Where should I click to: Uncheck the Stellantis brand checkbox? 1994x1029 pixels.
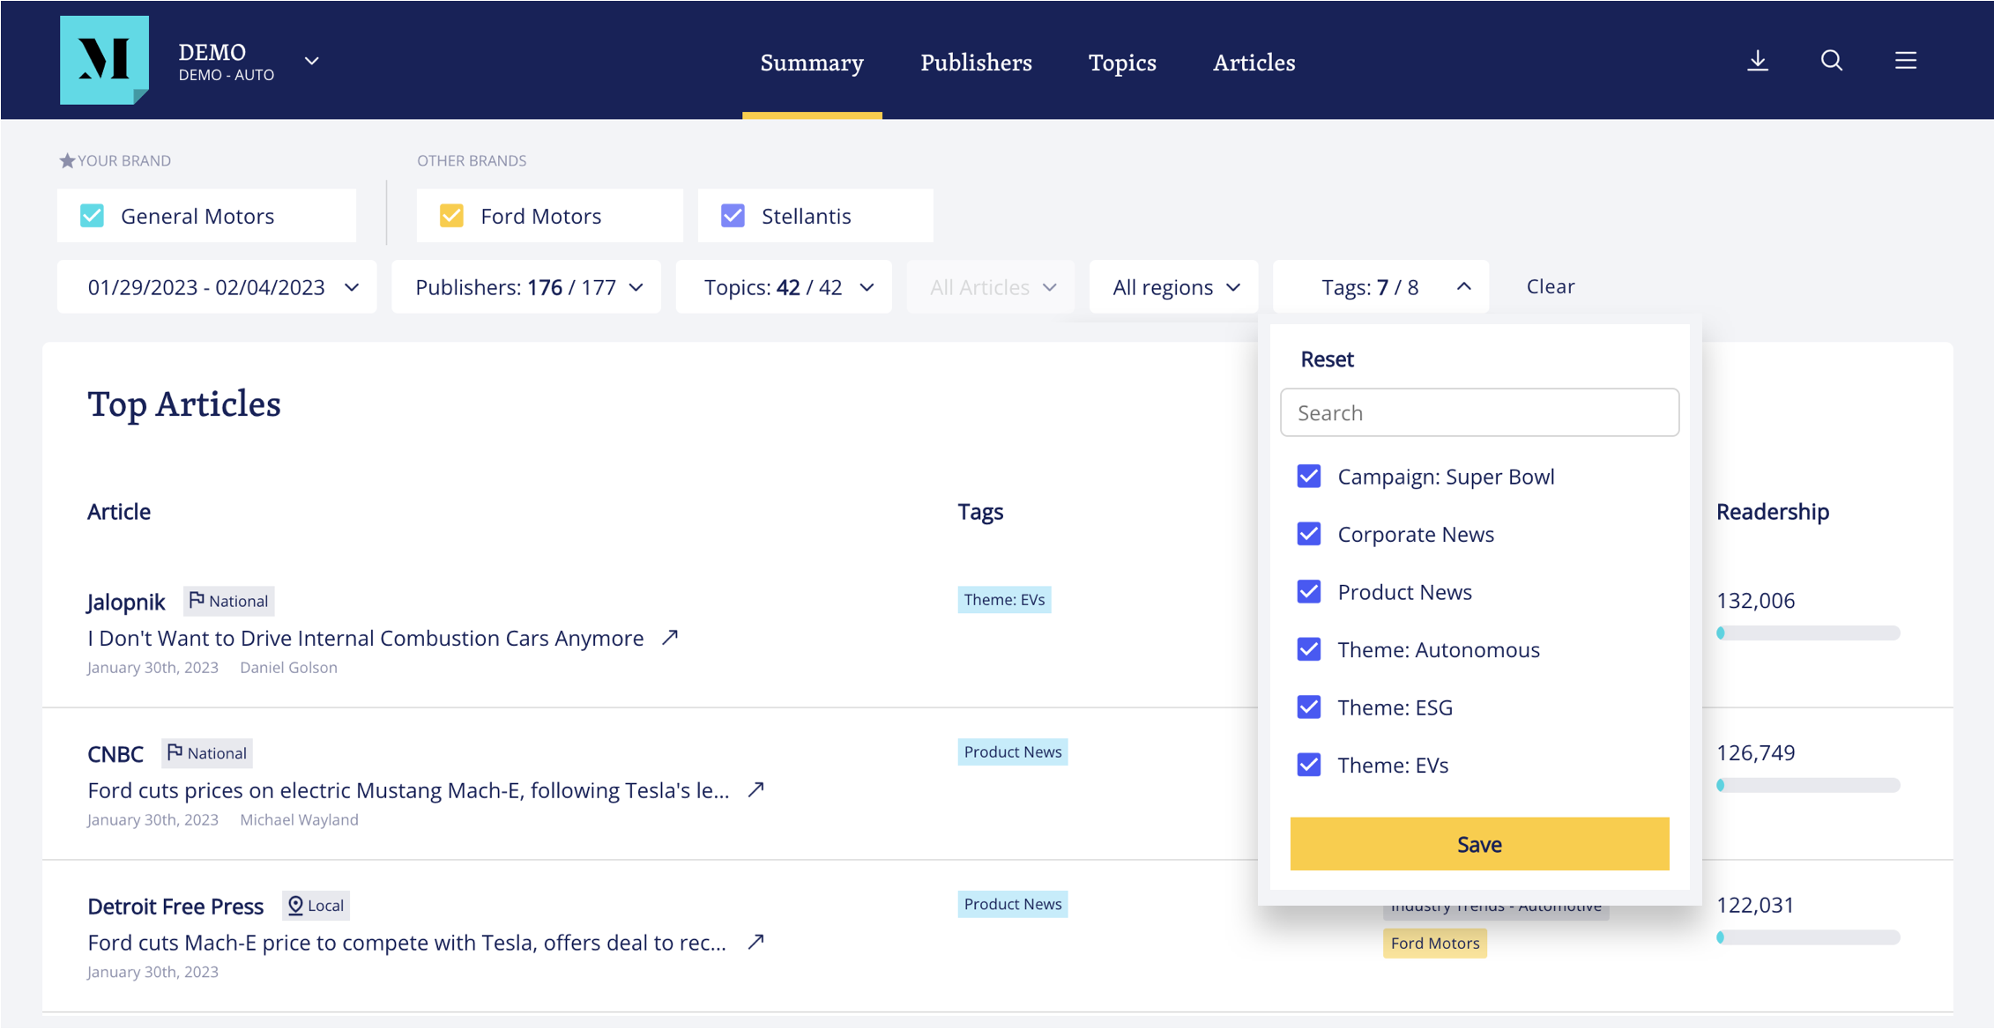point(733,215)
